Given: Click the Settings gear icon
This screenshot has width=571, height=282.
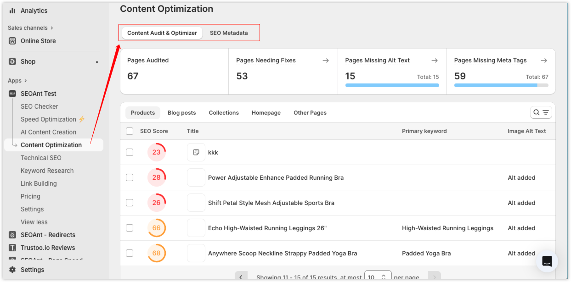Looking at the screenshot, I should [x=12, y=270].
